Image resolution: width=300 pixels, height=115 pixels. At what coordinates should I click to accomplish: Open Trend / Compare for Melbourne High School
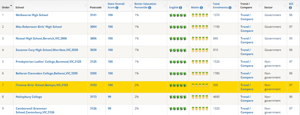[247, 17]
